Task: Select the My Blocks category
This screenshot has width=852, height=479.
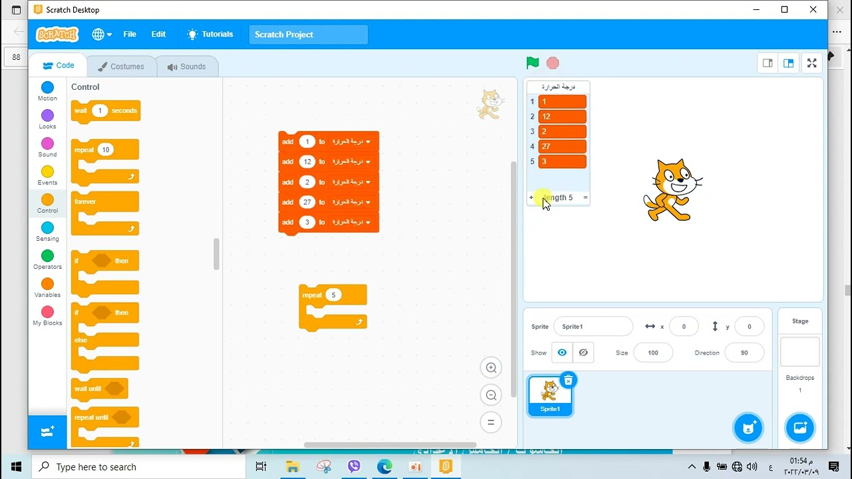Action: (47, 316)
